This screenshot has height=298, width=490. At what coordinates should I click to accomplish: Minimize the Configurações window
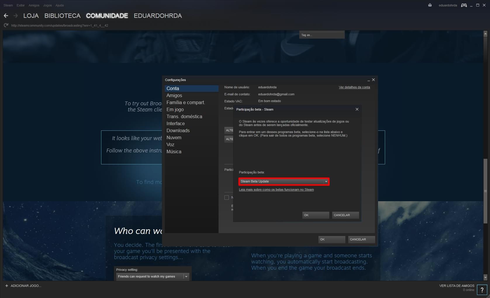(368, 80)
